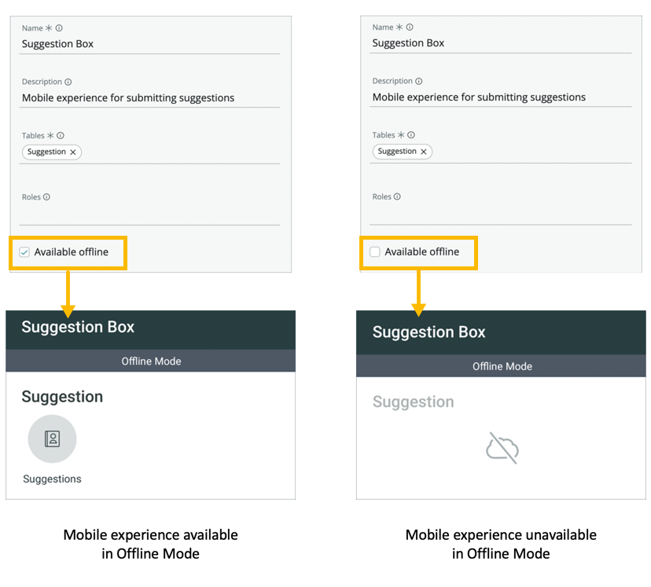The width and height of the screenshot is (651, 587).
Task: Click the Suggestions label under the applet icon
Action: 52,479
